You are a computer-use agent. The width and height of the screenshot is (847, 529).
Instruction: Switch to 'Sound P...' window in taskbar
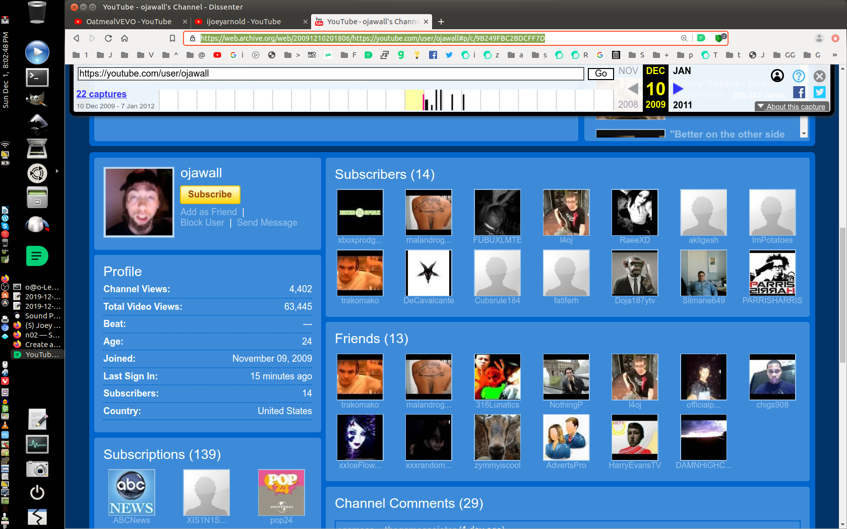click(x=37, y=316)
